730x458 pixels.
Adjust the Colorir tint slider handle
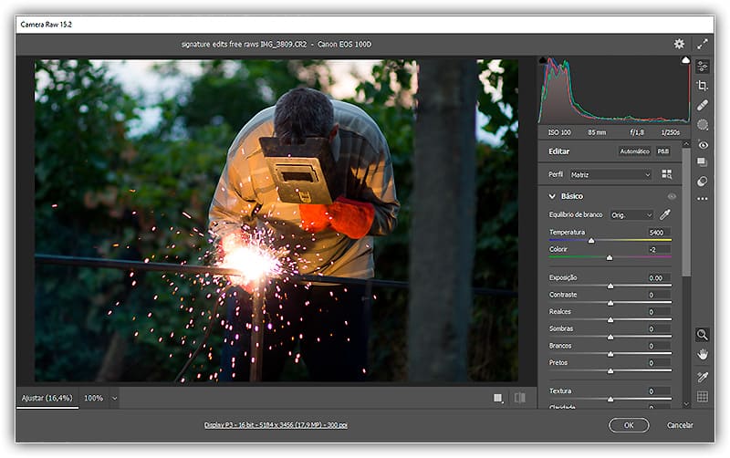point(610,258)
